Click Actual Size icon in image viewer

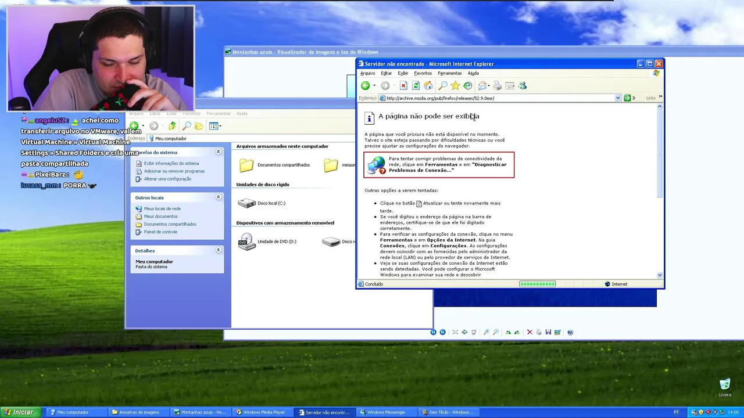[464, 332]
